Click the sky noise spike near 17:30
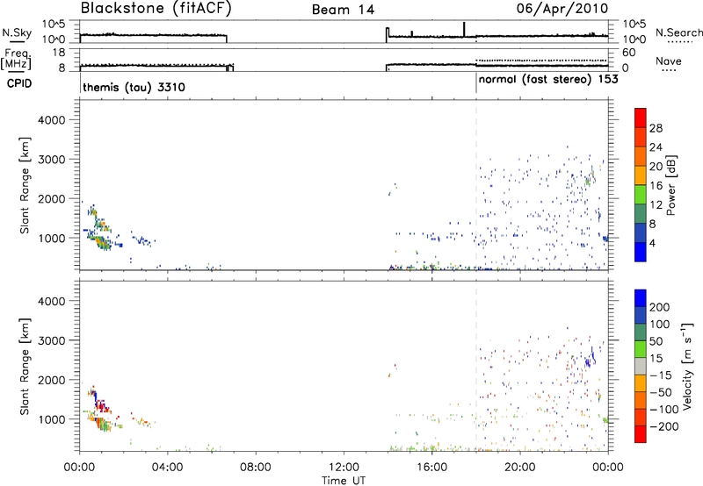 pyautogui.click(x=464, y=29)
